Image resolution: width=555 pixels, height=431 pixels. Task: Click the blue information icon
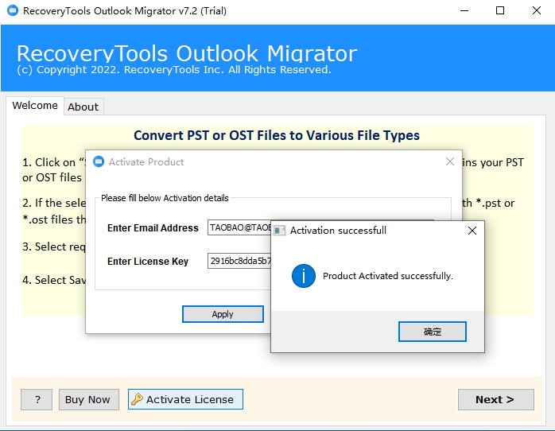[x=303, y=276]
